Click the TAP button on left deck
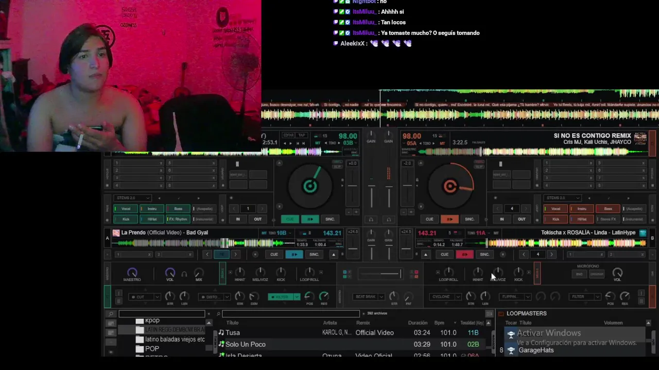 click(x=302, y=135)
